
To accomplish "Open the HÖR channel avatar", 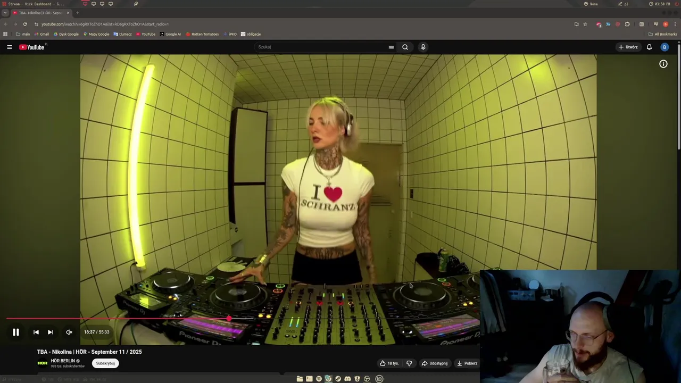I will coord(43,363).
